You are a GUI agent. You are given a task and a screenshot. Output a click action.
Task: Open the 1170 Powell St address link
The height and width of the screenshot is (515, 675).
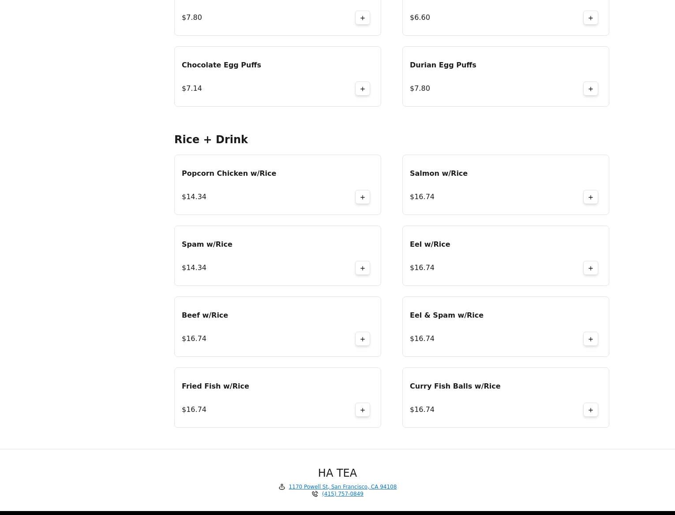point(342,487)
